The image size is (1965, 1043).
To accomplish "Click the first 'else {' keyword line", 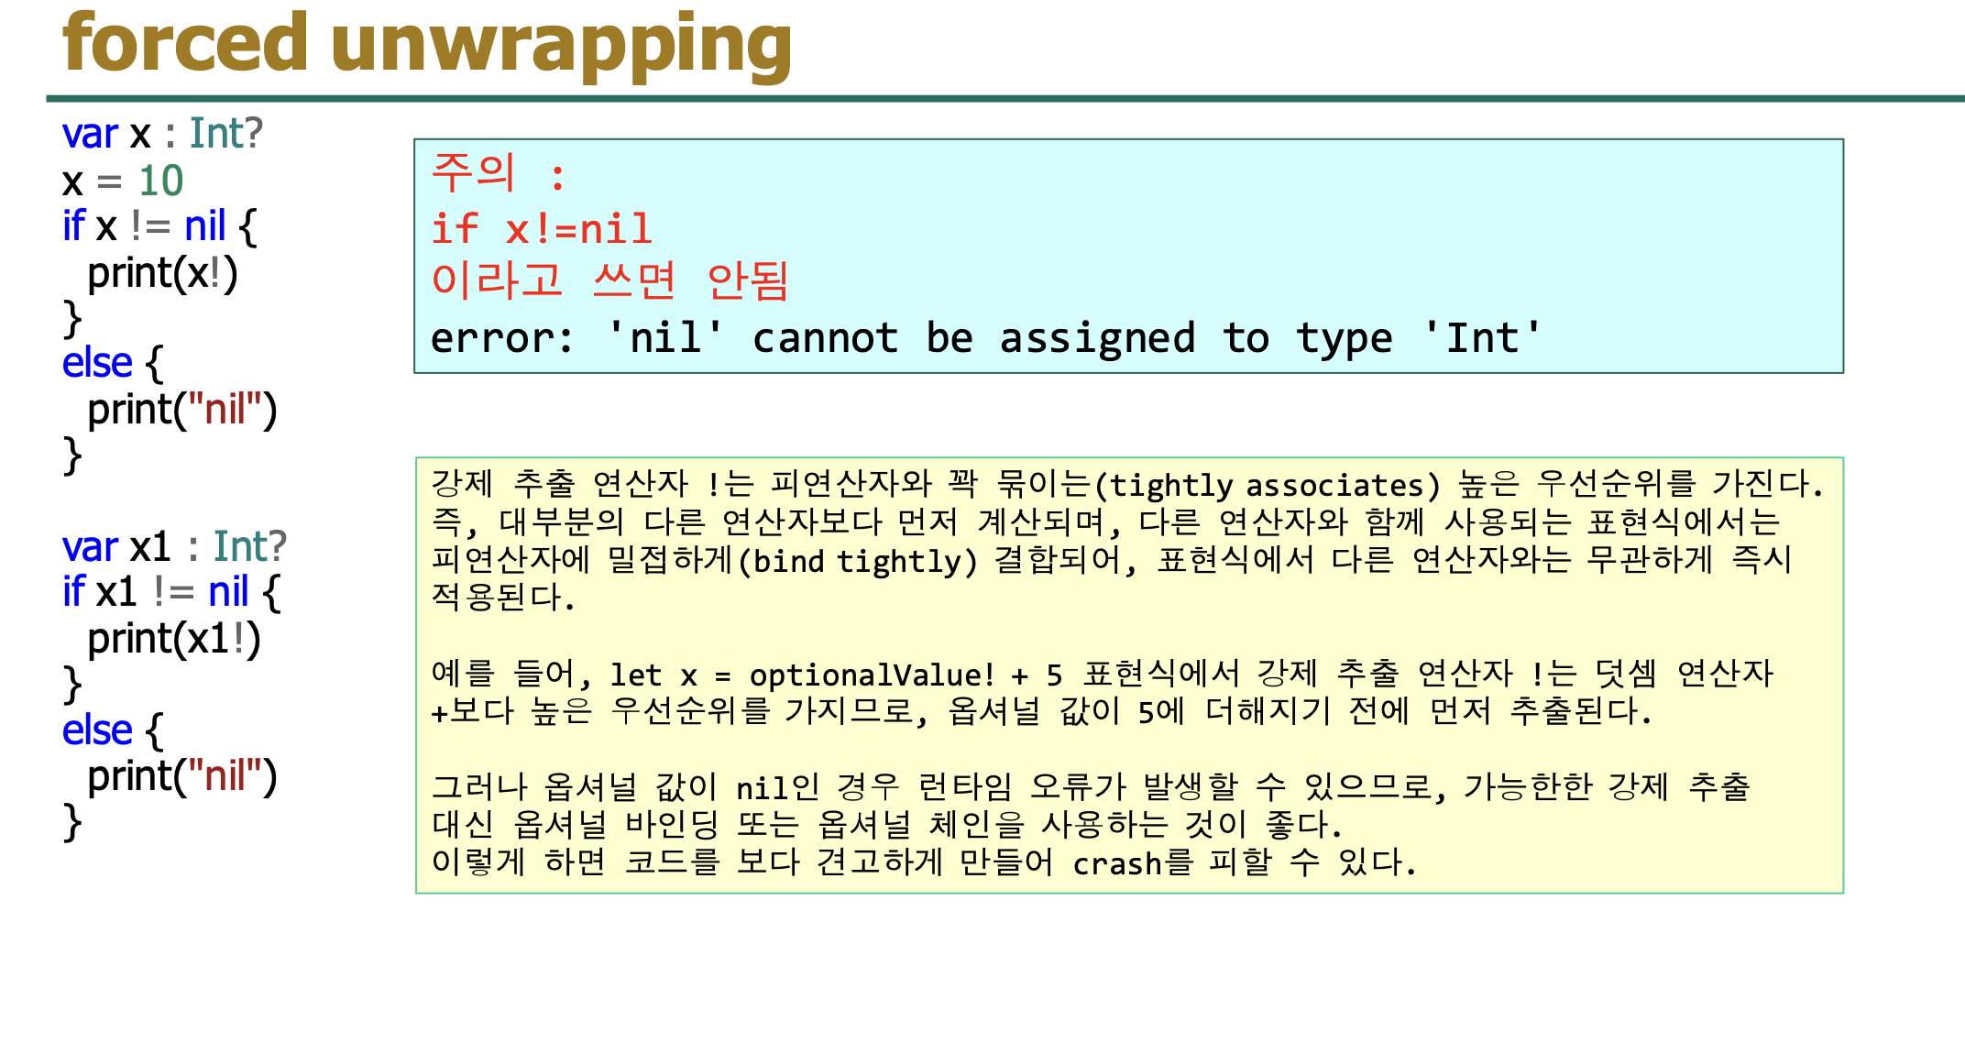I will tap(112, 364).
